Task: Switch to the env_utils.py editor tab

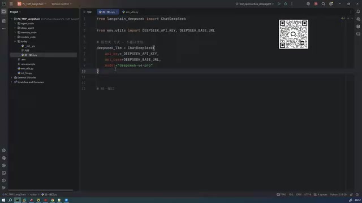Action: point(130,12)
